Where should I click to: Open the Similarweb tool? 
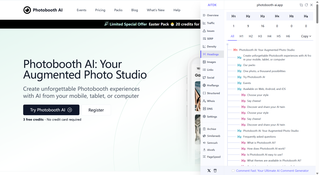point(211,136)
